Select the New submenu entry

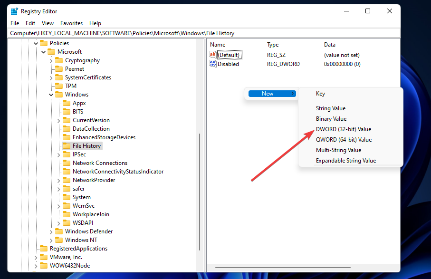[272, 94]
